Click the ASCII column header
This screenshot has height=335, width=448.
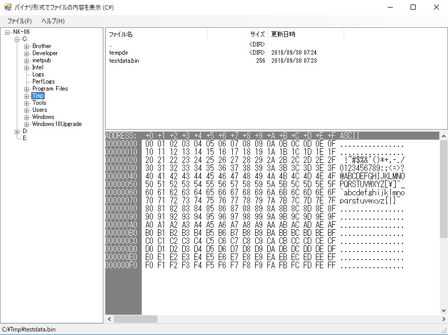[x=350, y=136]
